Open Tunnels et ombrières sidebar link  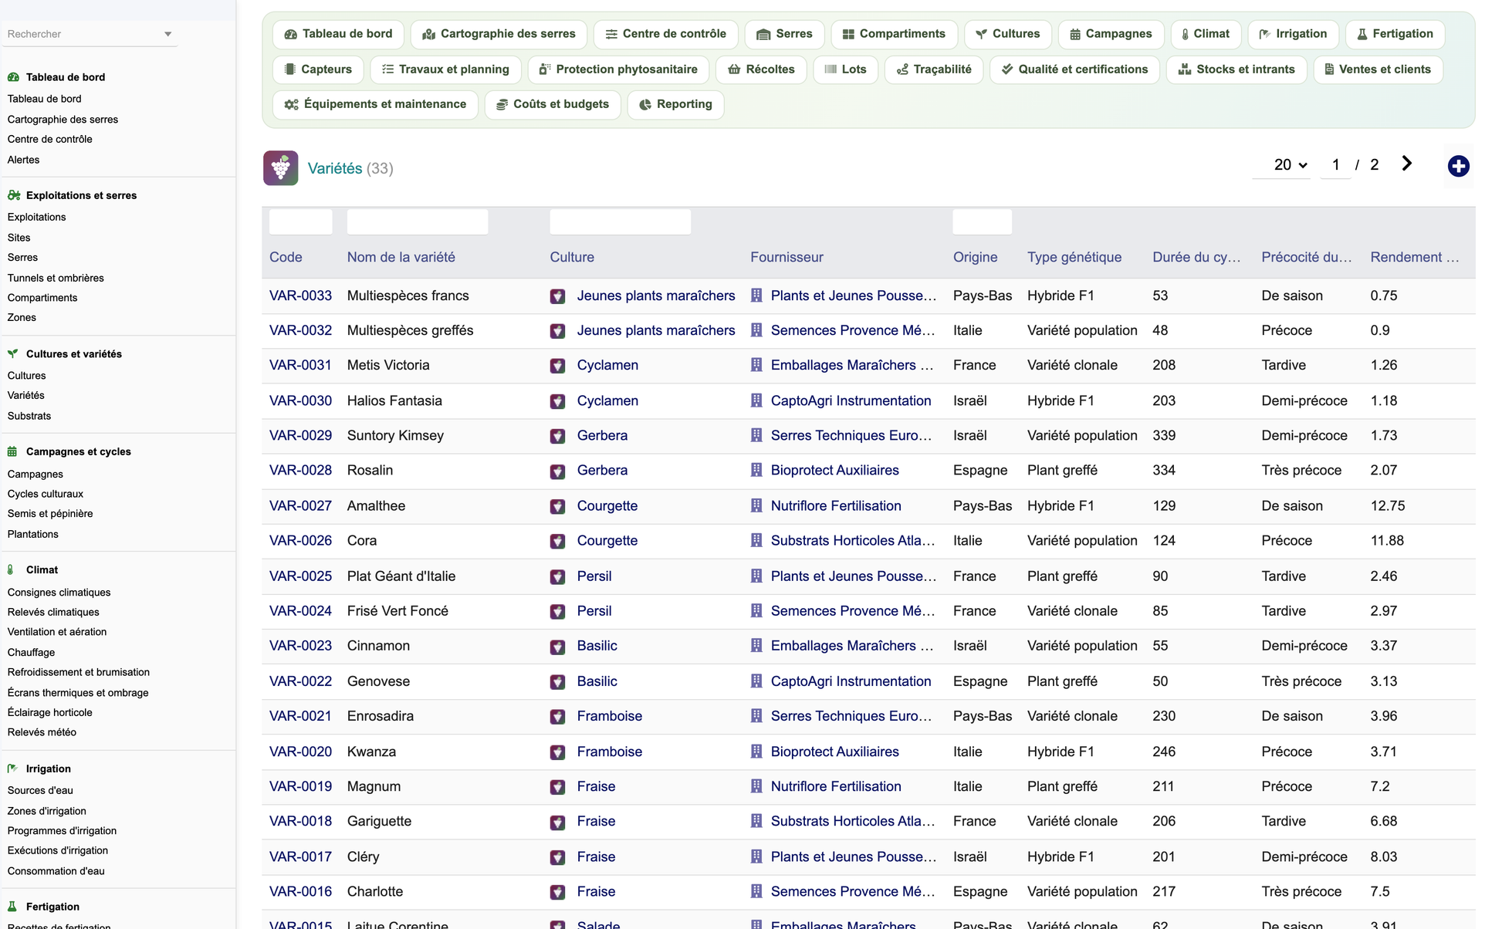coord(56,278)
